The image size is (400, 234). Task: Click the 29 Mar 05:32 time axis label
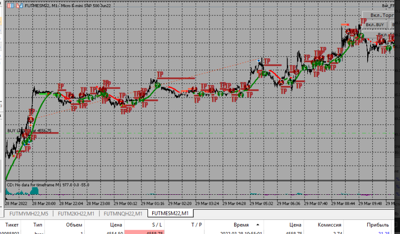point(261,204)
